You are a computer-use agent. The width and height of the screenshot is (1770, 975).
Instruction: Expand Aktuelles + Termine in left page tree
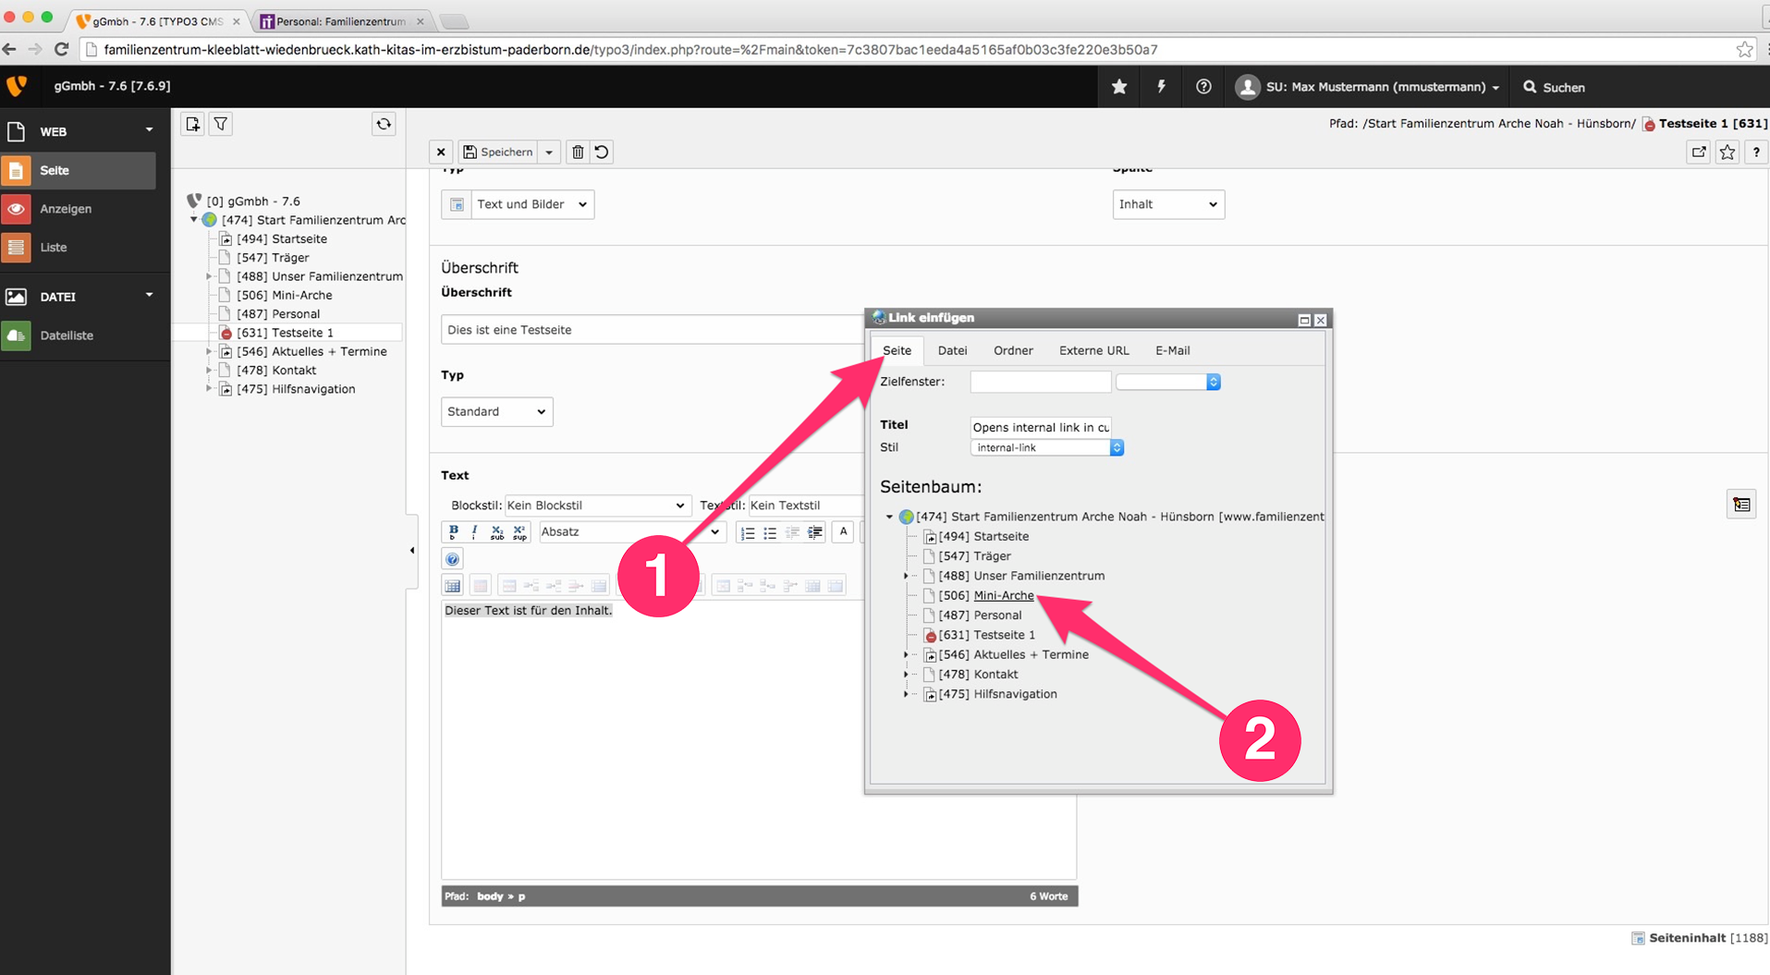[209, 351]
